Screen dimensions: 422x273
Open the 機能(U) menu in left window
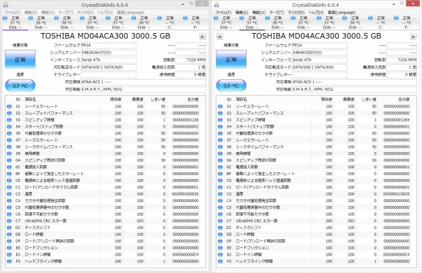48,12
